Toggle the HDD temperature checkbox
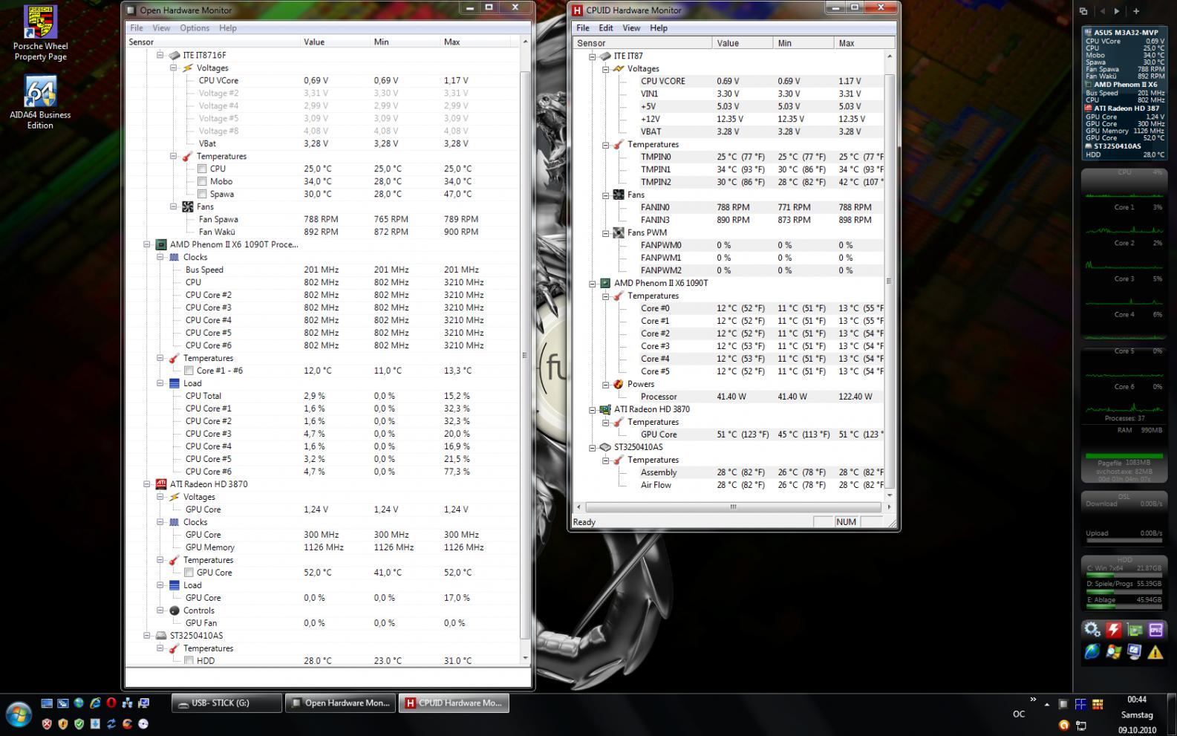This screenshot has height=736, width=1177. click(x=189, y=660)
